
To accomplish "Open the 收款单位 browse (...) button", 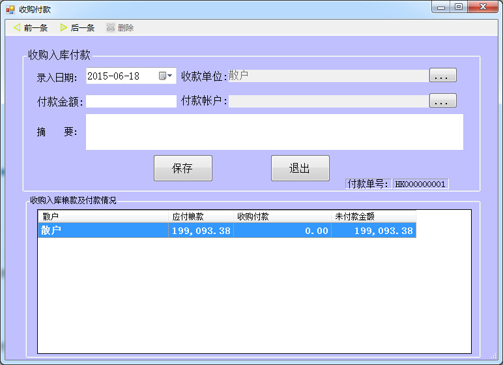I will click(x=442, y=76).
